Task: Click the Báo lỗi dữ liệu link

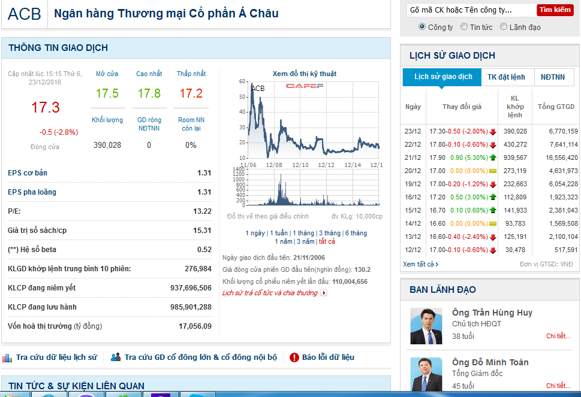Action: click(x=328, y=357)
